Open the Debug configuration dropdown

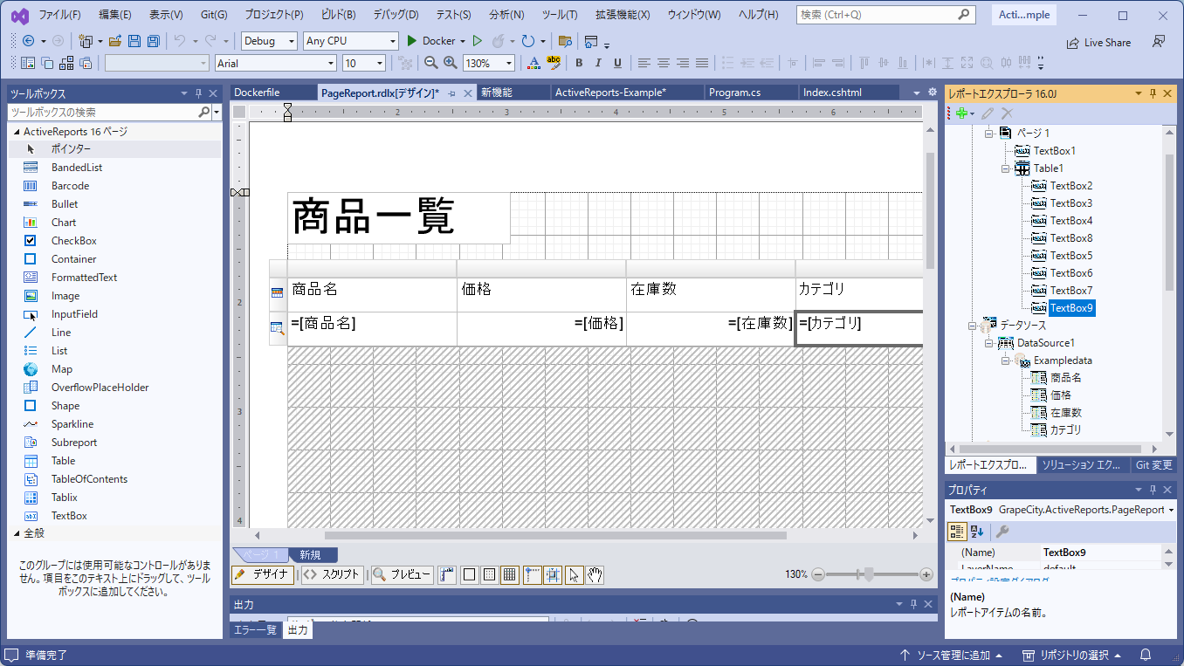click(x=270, y=41)
